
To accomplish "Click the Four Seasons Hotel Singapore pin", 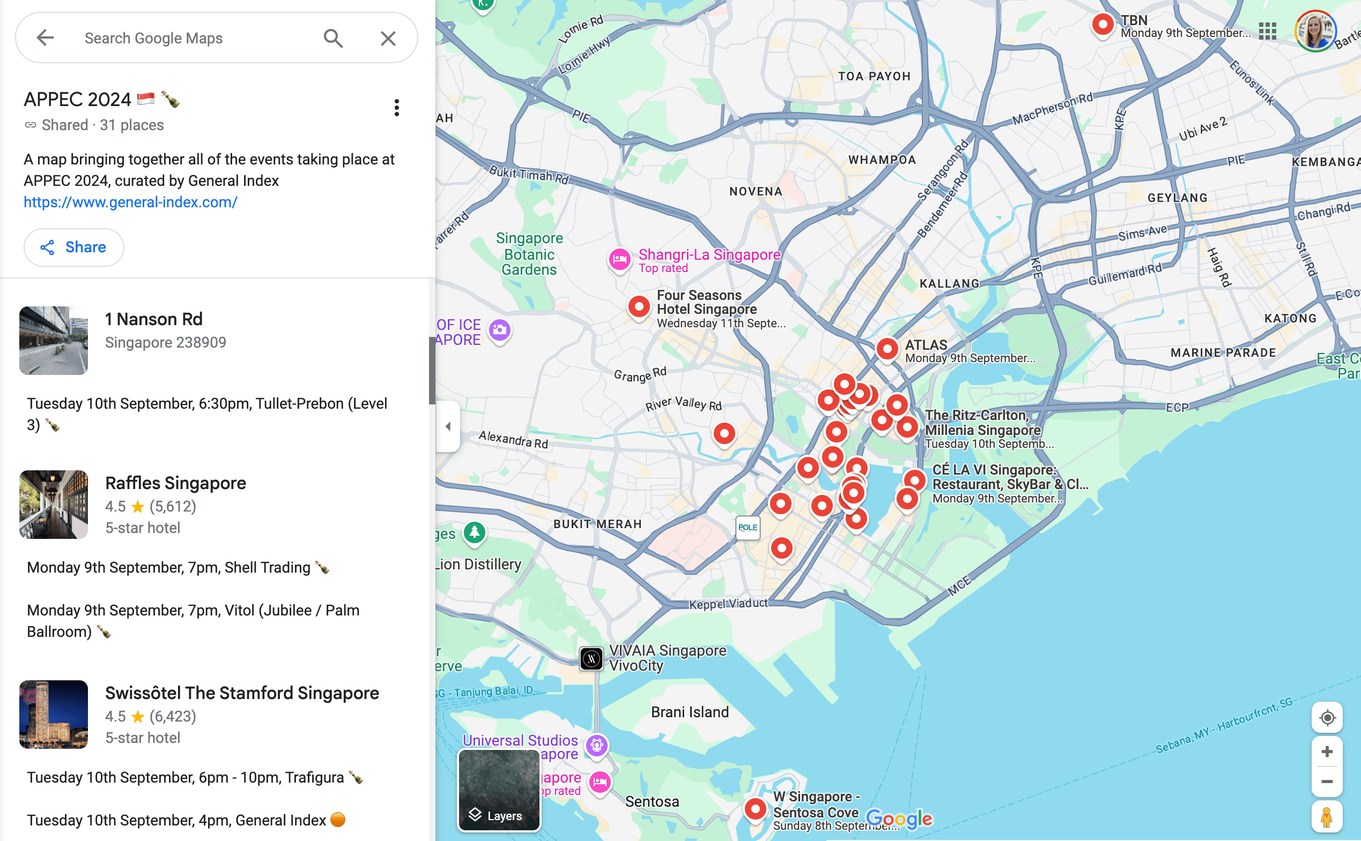I will (x=639, y=307).
